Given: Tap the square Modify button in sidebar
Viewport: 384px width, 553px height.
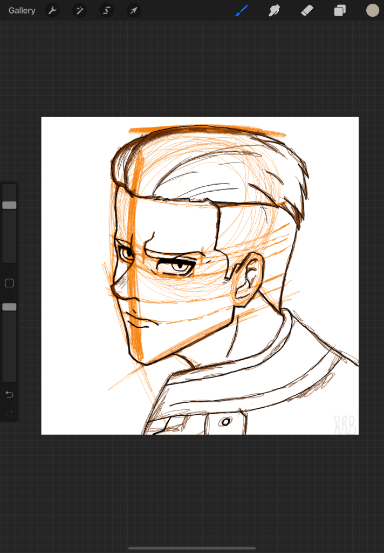Looking at the screenshot, I should 9,283.
